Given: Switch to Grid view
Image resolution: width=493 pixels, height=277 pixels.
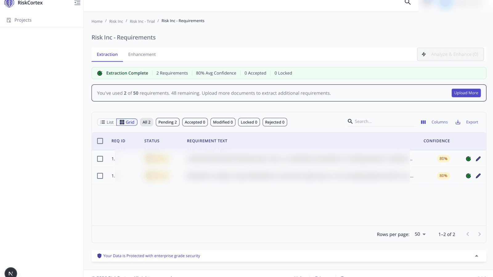Looking at the screenshot, I should [x=127, y=122].
